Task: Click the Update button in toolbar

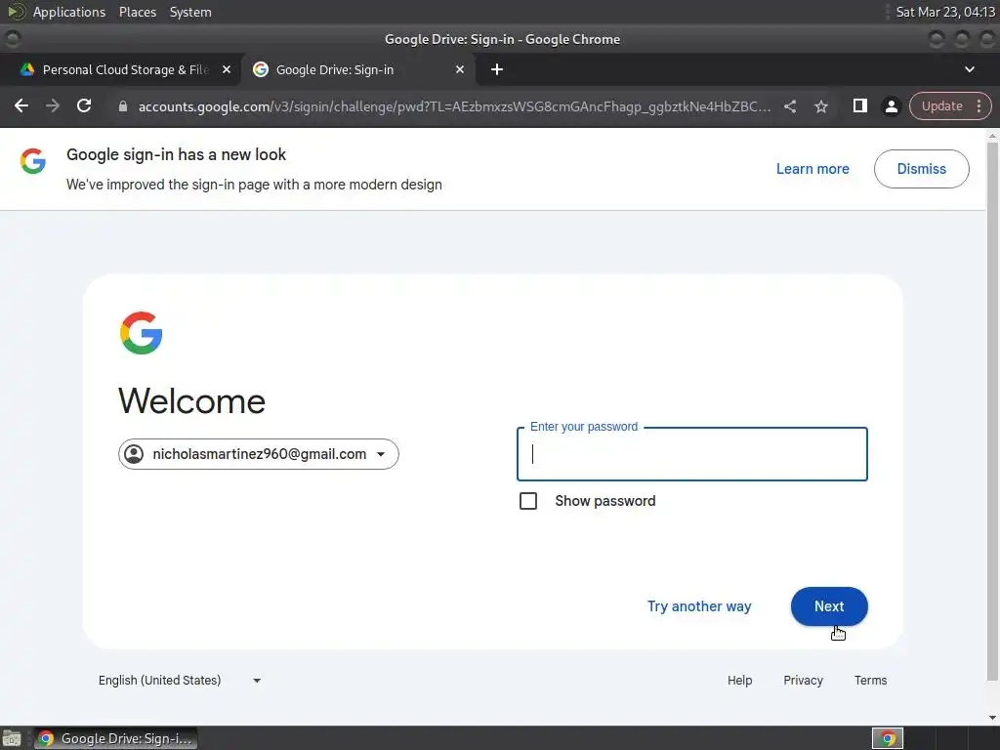Action: tap(942, 105)
